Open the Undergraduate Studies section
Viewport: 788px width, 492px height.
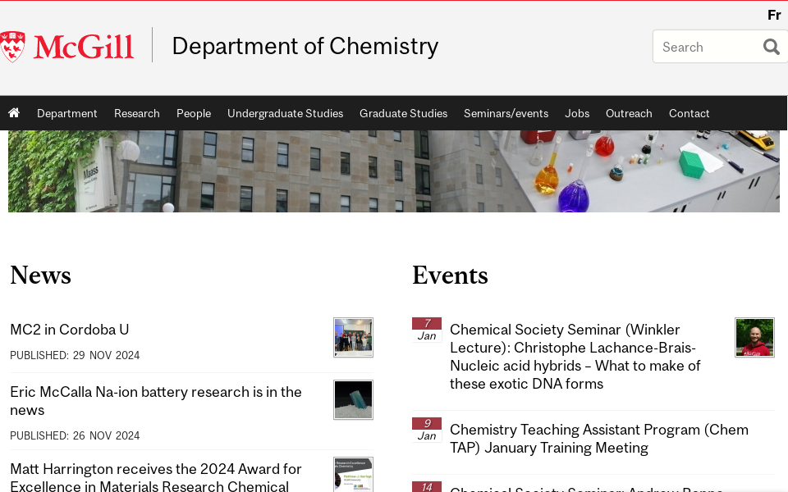click(285, 113)
